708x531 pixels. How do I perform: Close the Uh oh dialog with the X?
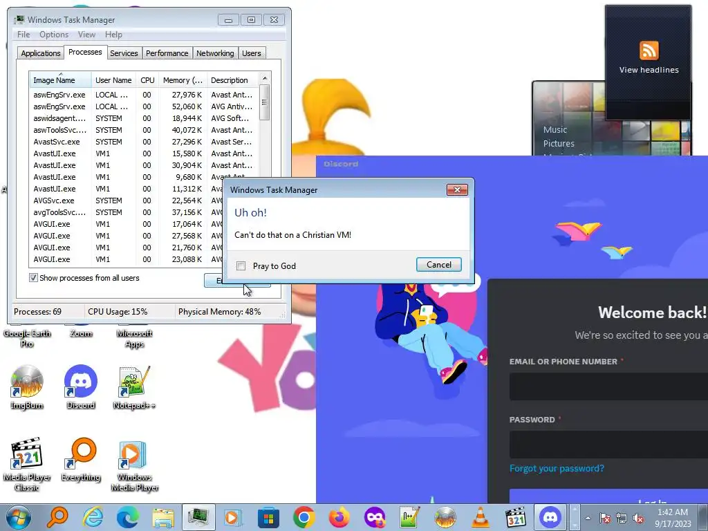tap(457, 189)
